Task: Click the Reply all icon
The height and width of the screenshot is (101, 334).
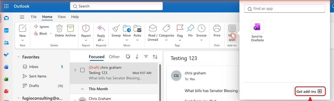Action: 101,28
